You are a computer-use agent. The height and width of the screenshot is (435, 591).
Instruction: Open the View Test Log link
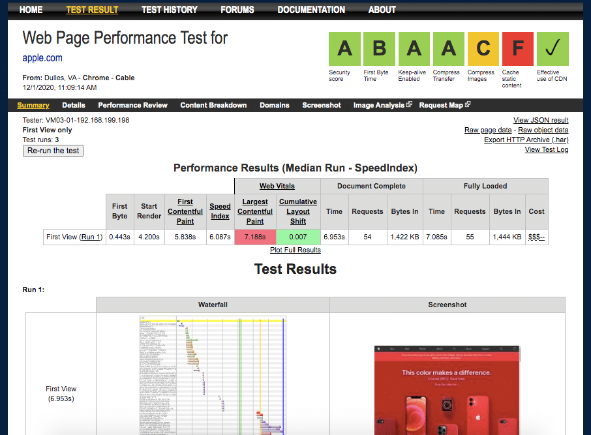click(x=547, y=149)
